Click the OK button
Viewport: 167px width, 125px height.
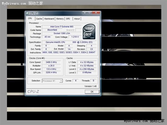point(92,92)
